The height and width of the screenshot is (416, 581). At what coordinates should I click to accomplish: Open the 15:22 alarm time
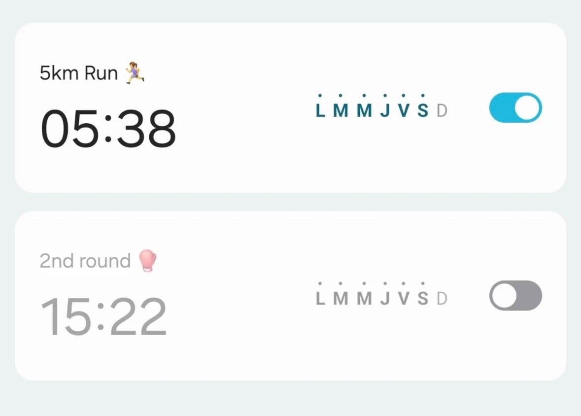point(103,316)
